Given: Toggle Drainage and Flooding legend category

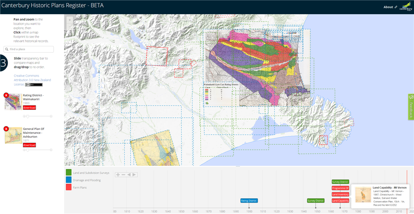Looking at the screenshot, I should point(69,180).
